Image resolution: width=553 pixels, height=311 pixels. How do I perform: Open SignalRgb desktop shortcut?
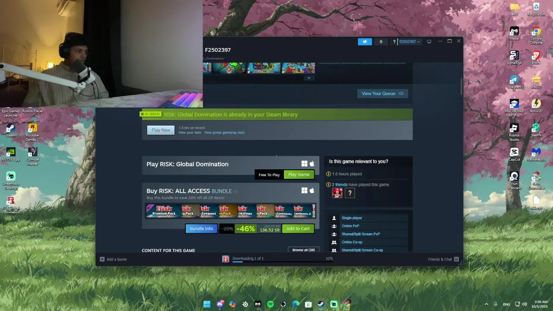click(514, 57)
